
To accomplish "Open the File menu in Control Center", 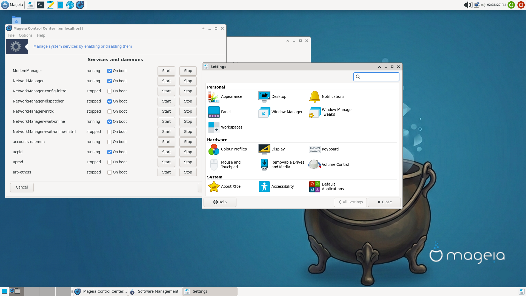I will pos(11,35).
